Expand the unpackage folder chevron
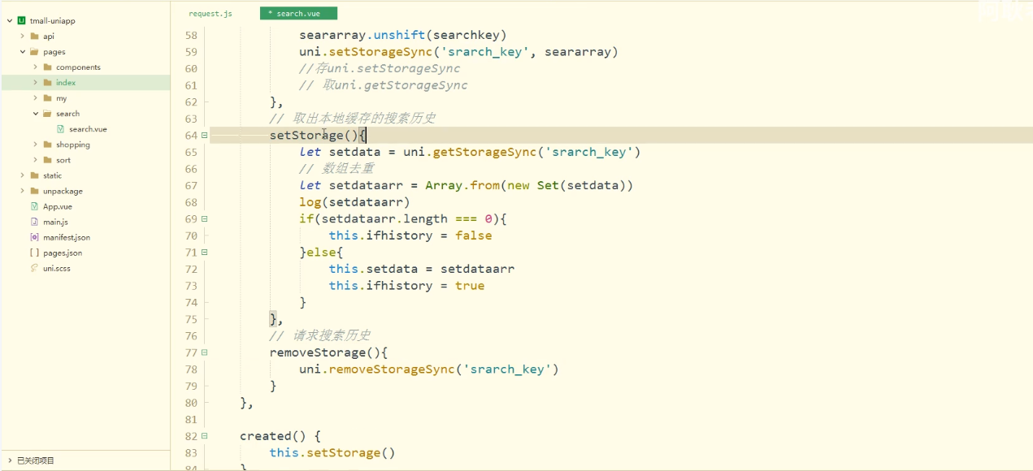 click(x=22, y=190)
